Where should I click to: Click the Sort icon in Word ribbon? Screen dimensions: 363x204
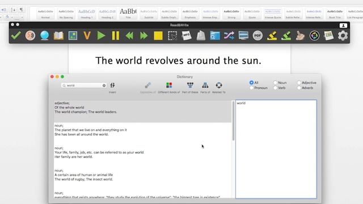[x=13, y=10]
